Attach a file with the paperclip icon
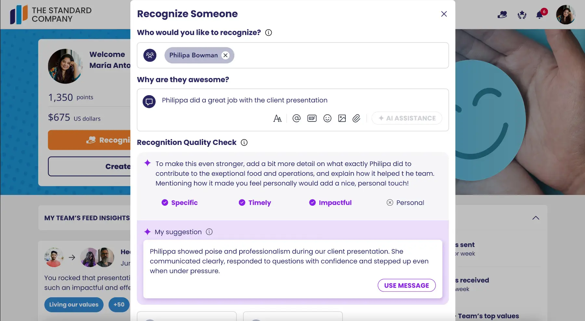 point(357,118)
